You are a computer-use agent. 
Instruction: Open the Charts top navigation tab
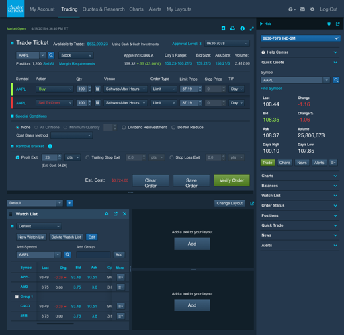136,9
